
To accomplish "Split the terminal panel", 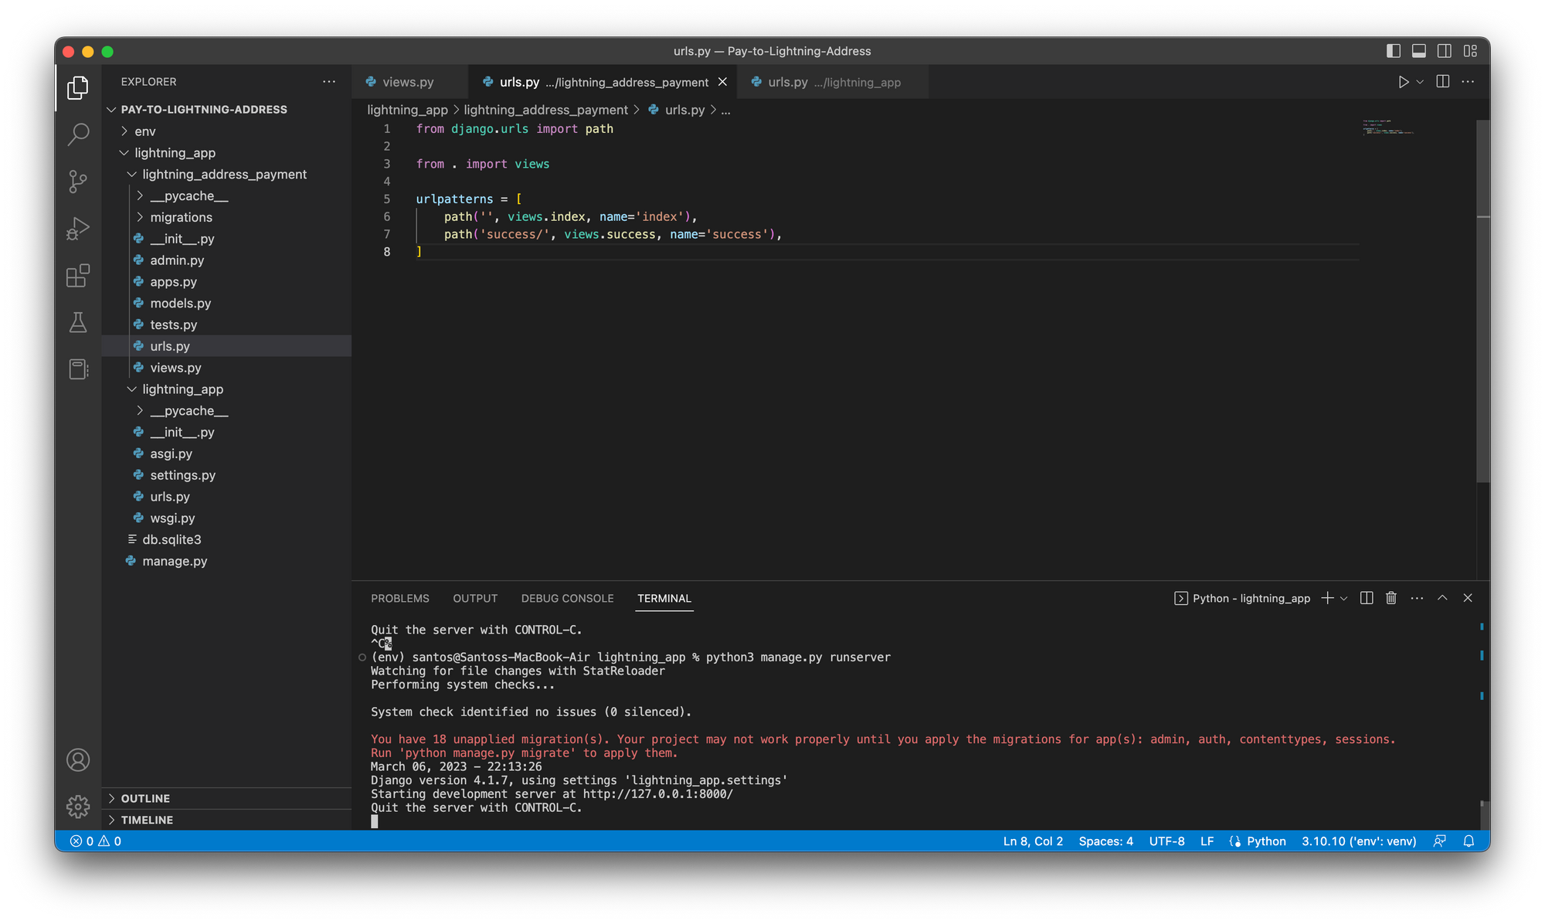I will 1367,598.
